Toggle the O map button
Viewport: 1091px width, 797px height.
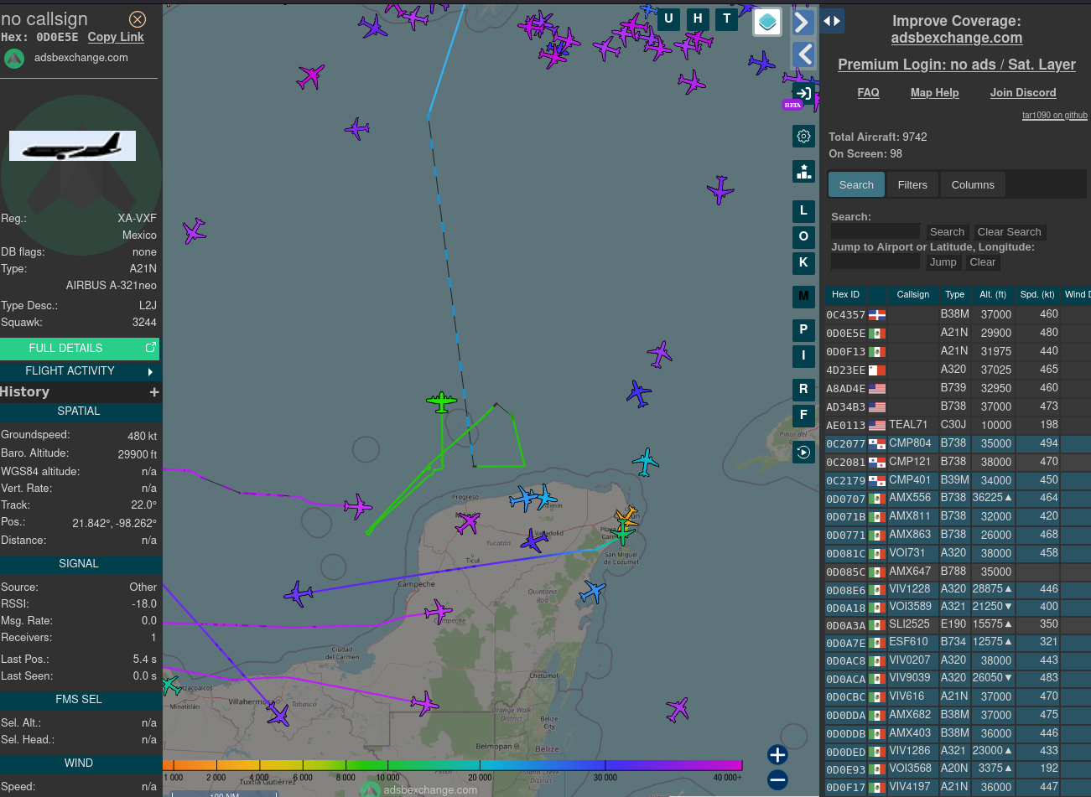tap(803, 237)
